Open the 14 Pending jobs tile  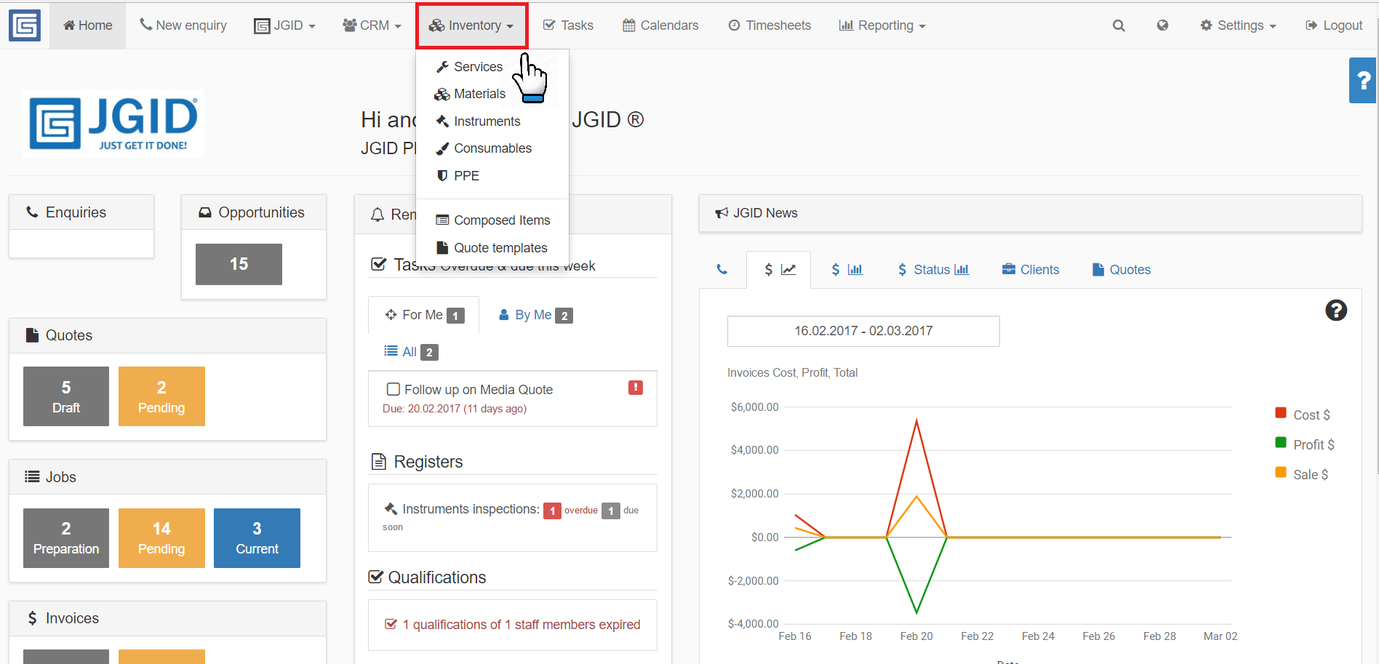[x=161, y=538]
